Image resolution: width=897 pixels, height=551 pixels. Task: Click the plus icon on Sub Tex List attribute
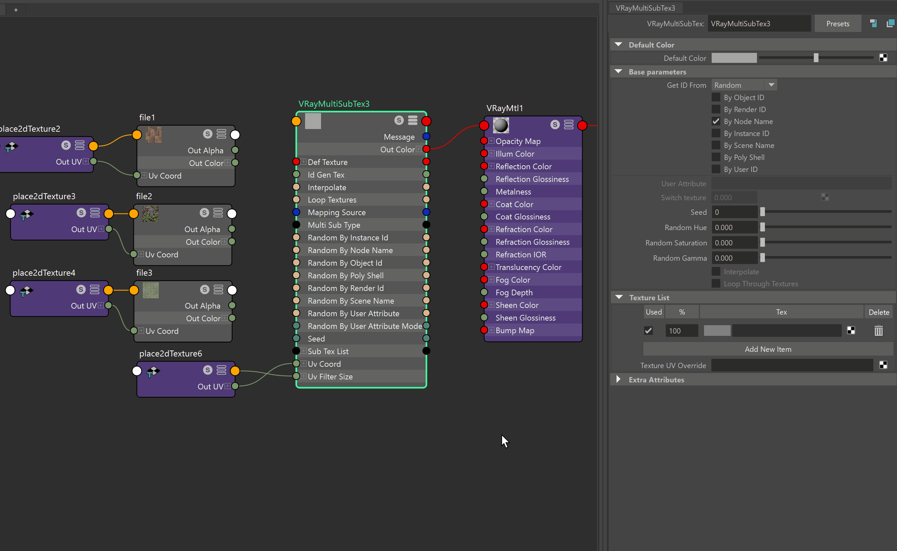303,351
